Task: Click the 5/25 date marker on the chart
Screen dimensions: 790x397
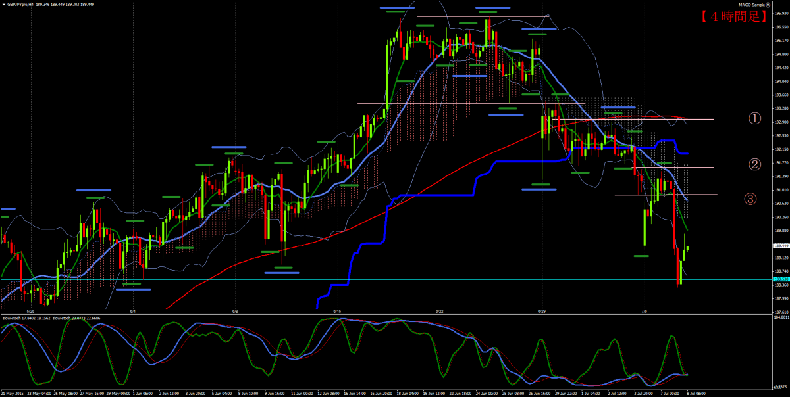Action: click(x=30, y=311)
